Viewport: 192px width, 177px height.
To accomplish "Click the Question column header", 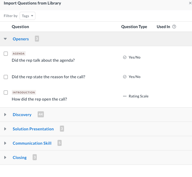I will pos(20,27).
